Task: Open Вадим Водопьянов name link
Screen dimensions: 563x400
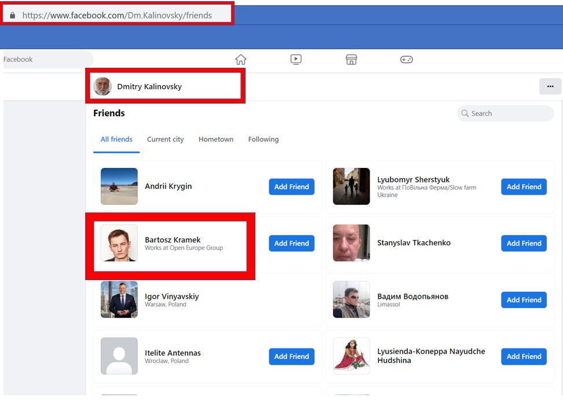Action: click(412, 296)
